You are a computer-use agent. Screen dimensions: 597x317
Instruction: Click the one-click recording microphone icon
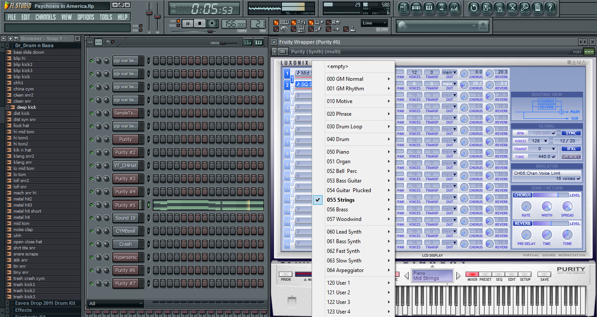524,7
